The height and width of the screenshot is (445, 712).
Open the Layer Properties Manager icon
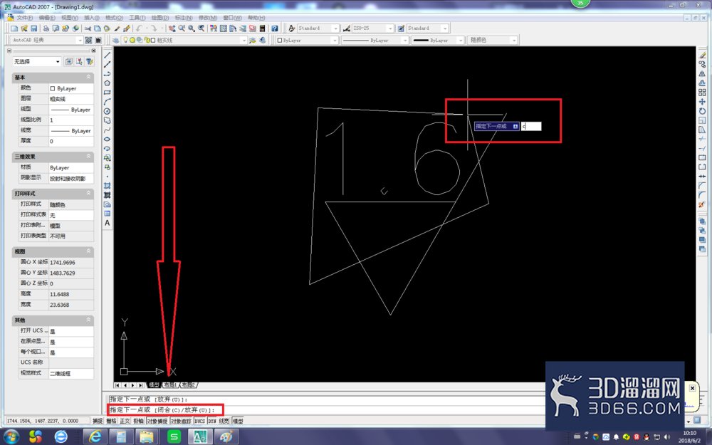point(115,41)
